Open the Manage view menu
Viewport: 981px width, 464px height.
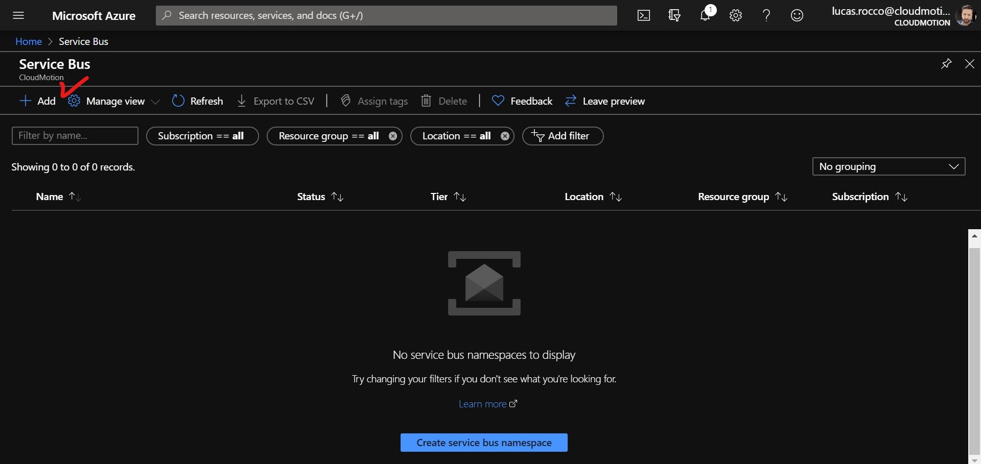pyautogui.click(x=114, y=101)
